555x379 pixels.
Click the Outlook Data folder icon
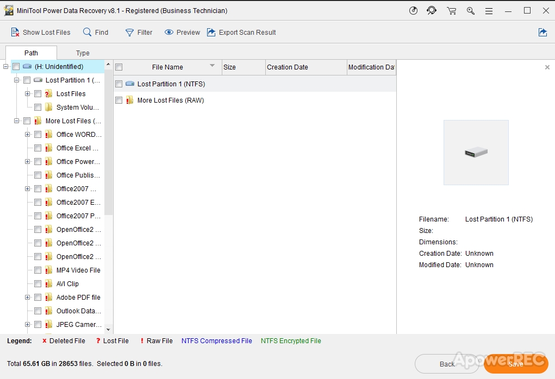click(x=48, y=311)
